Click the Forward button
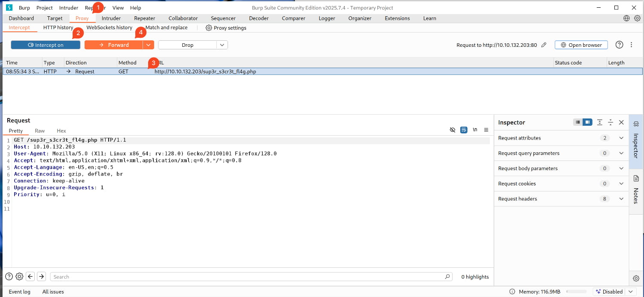Viewport: 644px width, 297px height. click(x=114, y=45)
